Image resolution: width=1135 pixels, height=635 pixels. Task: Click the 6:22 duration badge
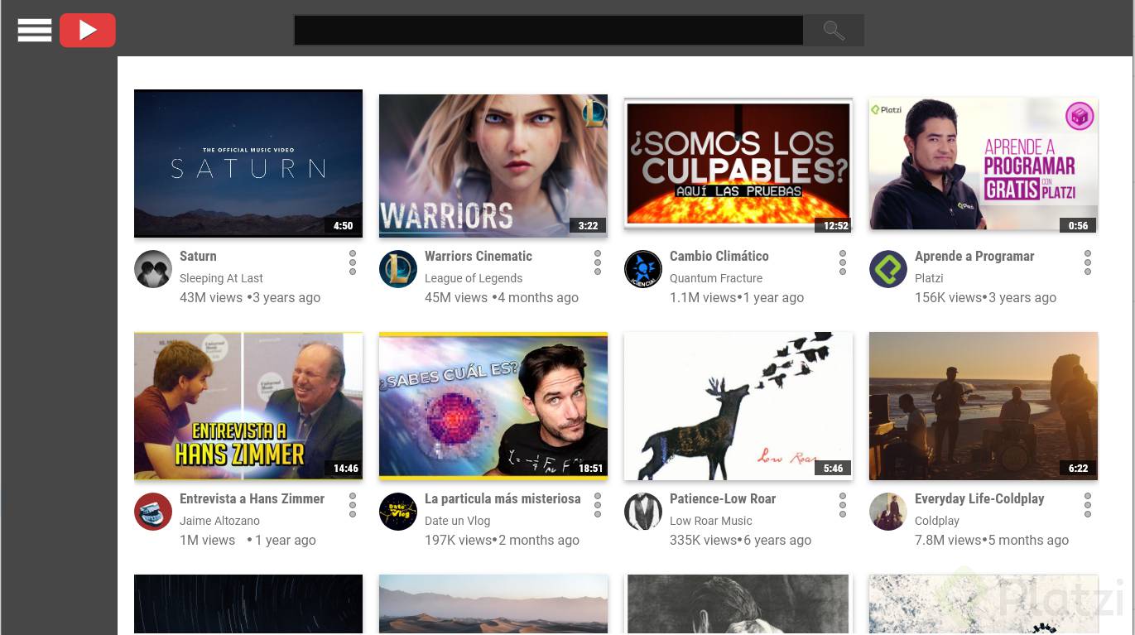(x=1078, y=468)
